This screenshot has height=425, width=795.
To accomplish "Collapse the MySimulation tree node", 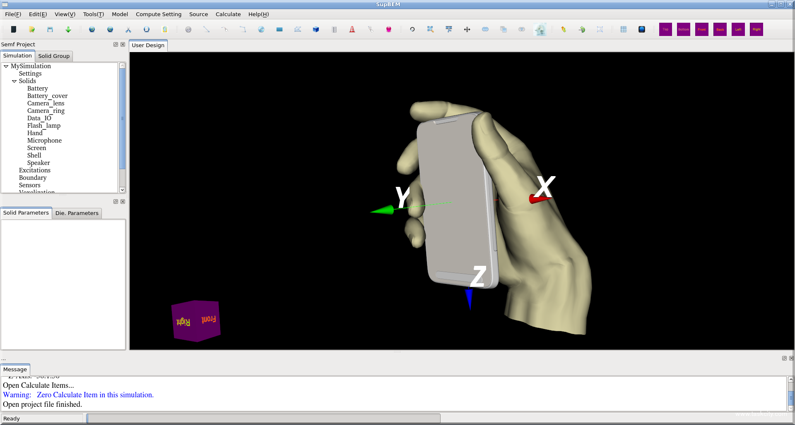I will [x=6, y=66].
